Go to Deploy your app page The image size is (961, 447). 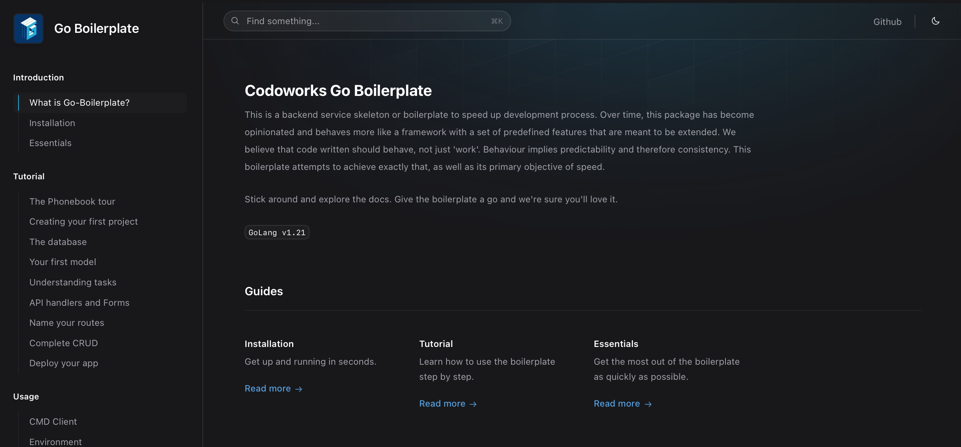click(64, 363)
